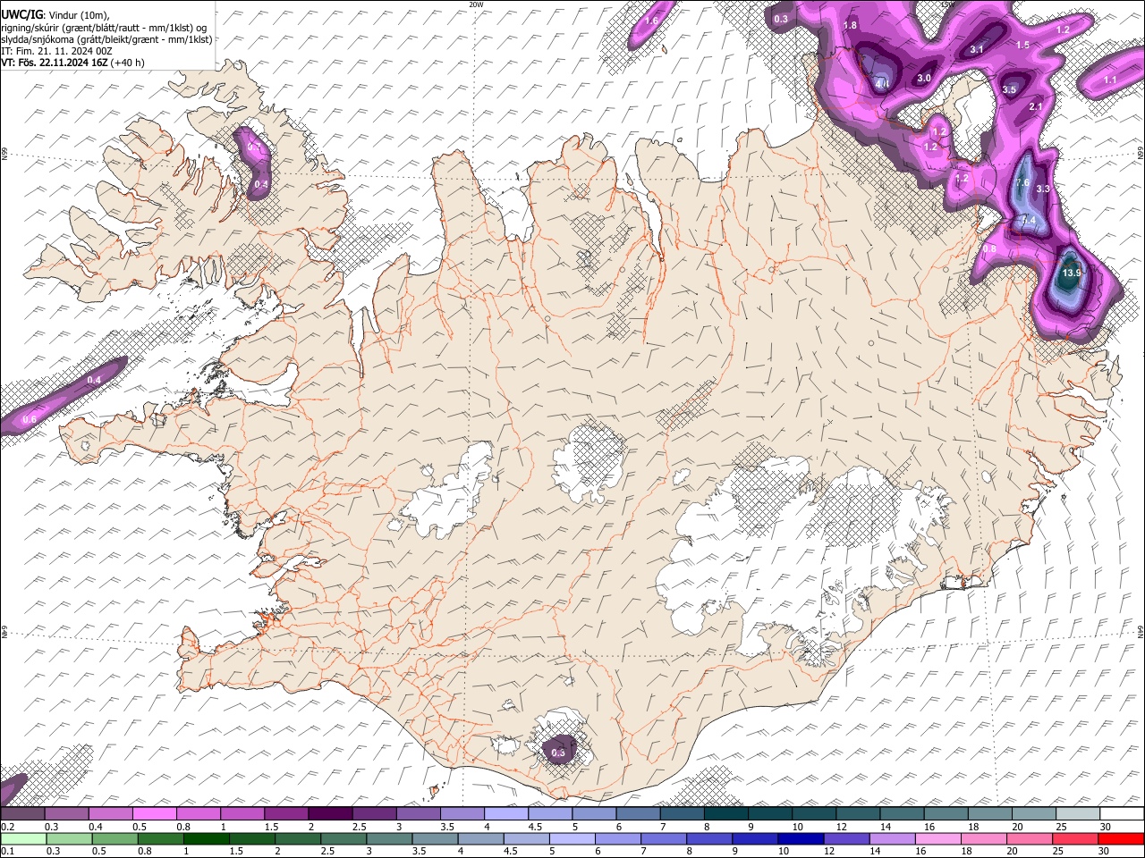Select the snow-scale swatch between 4 and 4.5
This screenshot has width=1145, height=858.
click(505, 813)
